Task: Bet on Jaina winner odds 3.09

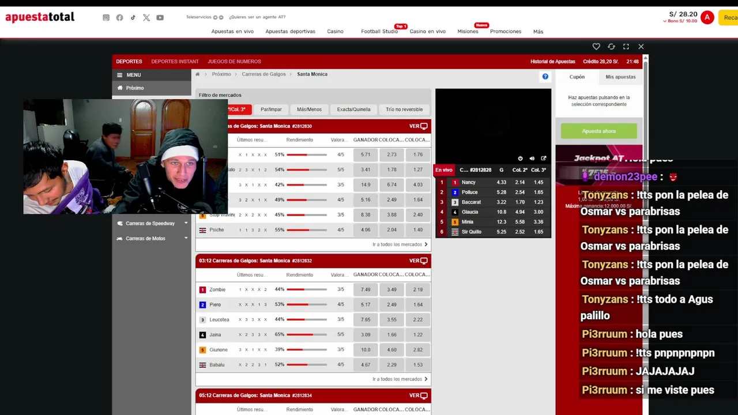Action: tap(366, 334)
